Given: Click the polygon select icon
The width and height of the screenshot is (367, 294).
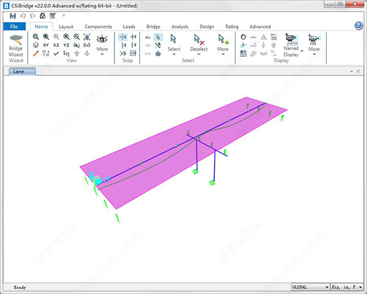Looking at the screenshot, I should (158, 54).
